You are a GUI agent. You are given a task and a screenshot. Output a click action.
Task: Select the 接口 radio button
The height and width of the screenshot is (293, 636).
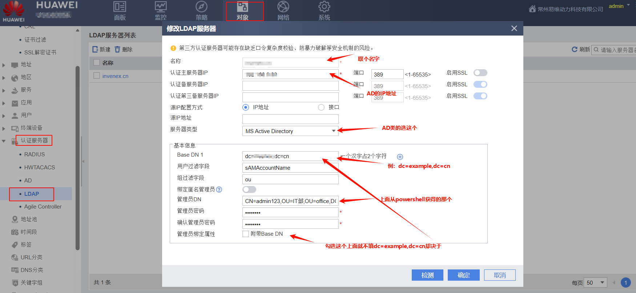[x=321, y=107]
